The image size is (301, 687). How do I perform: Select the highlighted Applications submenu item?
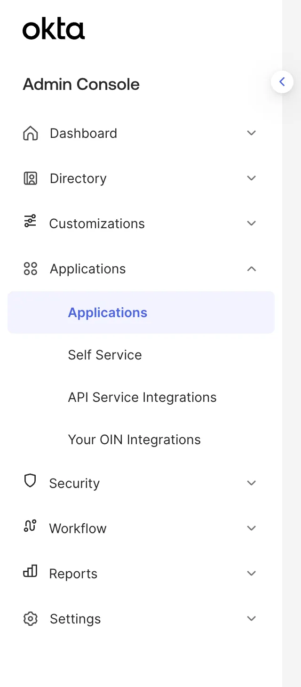108,312
